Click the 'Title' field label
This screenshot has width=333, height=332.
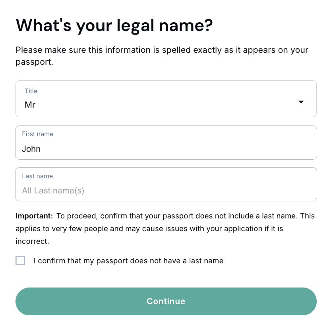click(x=31, y=91)
